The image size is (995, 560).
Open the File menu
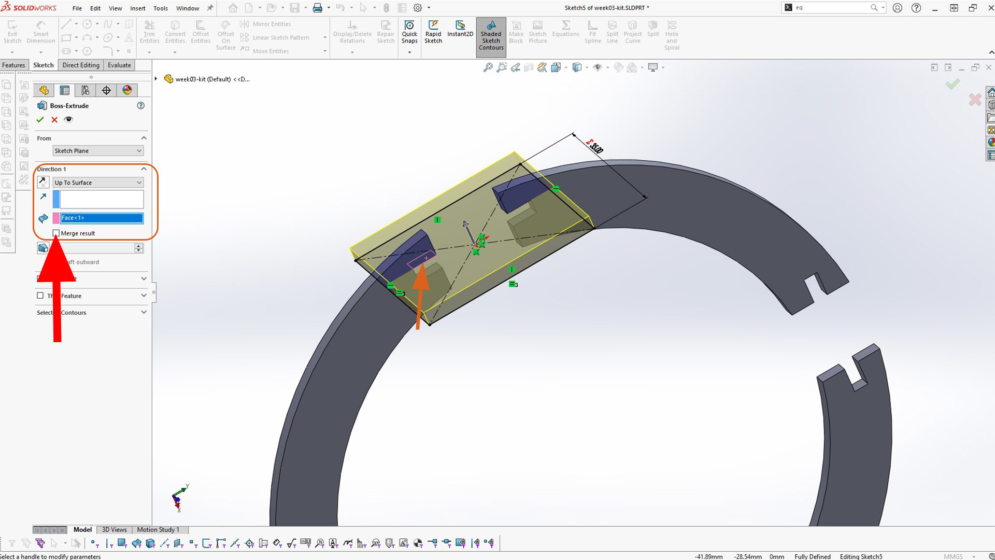click(x=77, y=8)
